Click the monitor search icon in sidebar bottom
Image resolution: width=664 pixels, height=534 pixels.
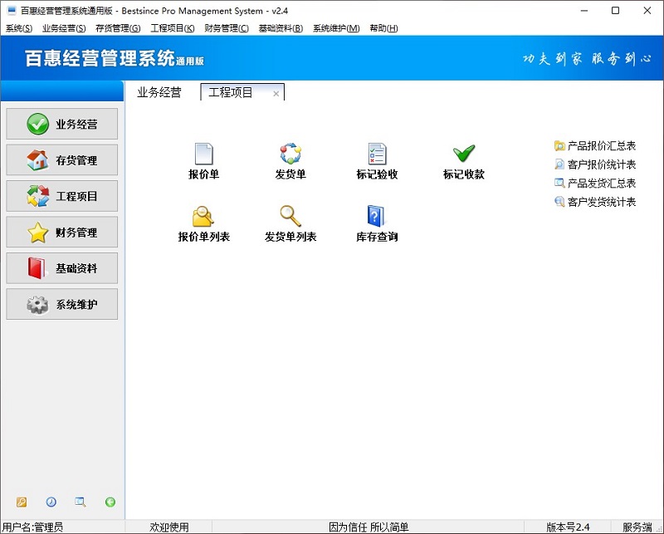coord(81,502)
